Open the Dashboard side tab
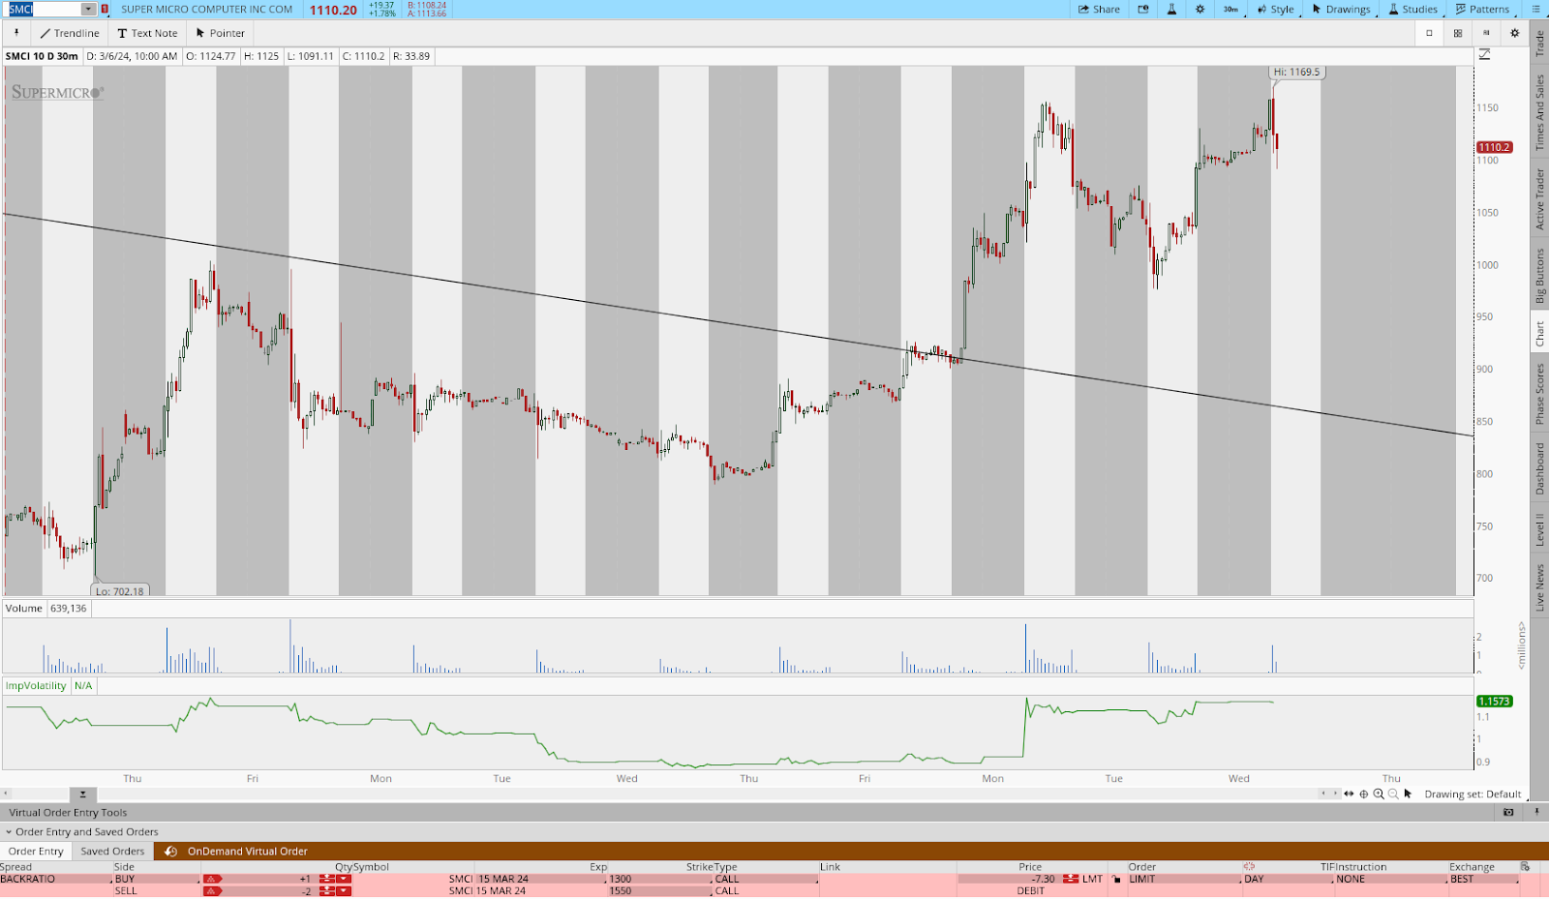 [x=1539, y=468]
